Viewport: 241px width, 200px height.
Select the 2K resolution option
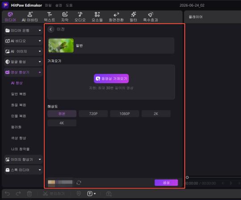[156, 114]
